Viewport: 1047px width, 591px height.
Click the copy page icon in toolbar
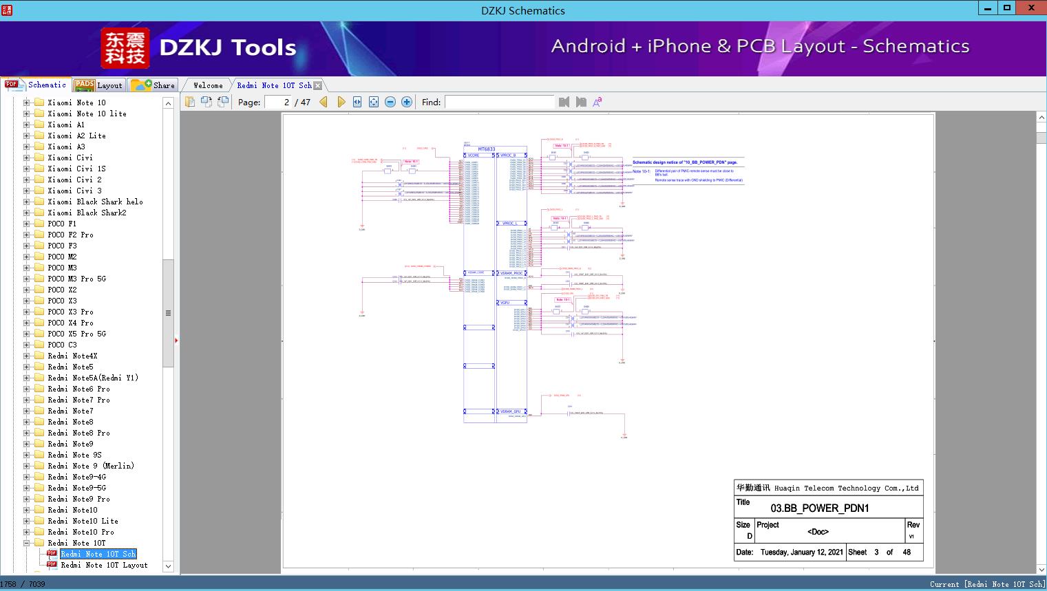pos(190,102)
